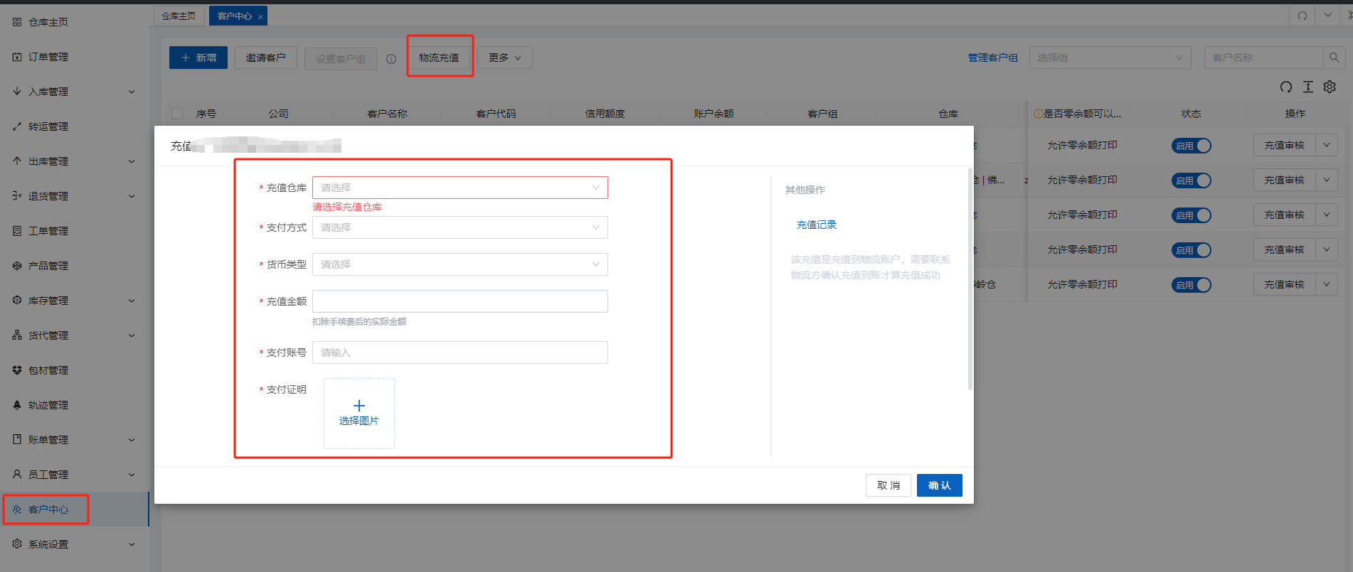The height and width of the screenshot is (572, 1353).
Task: Click the 设置客户组 button
Action: (x=341, y=59)
